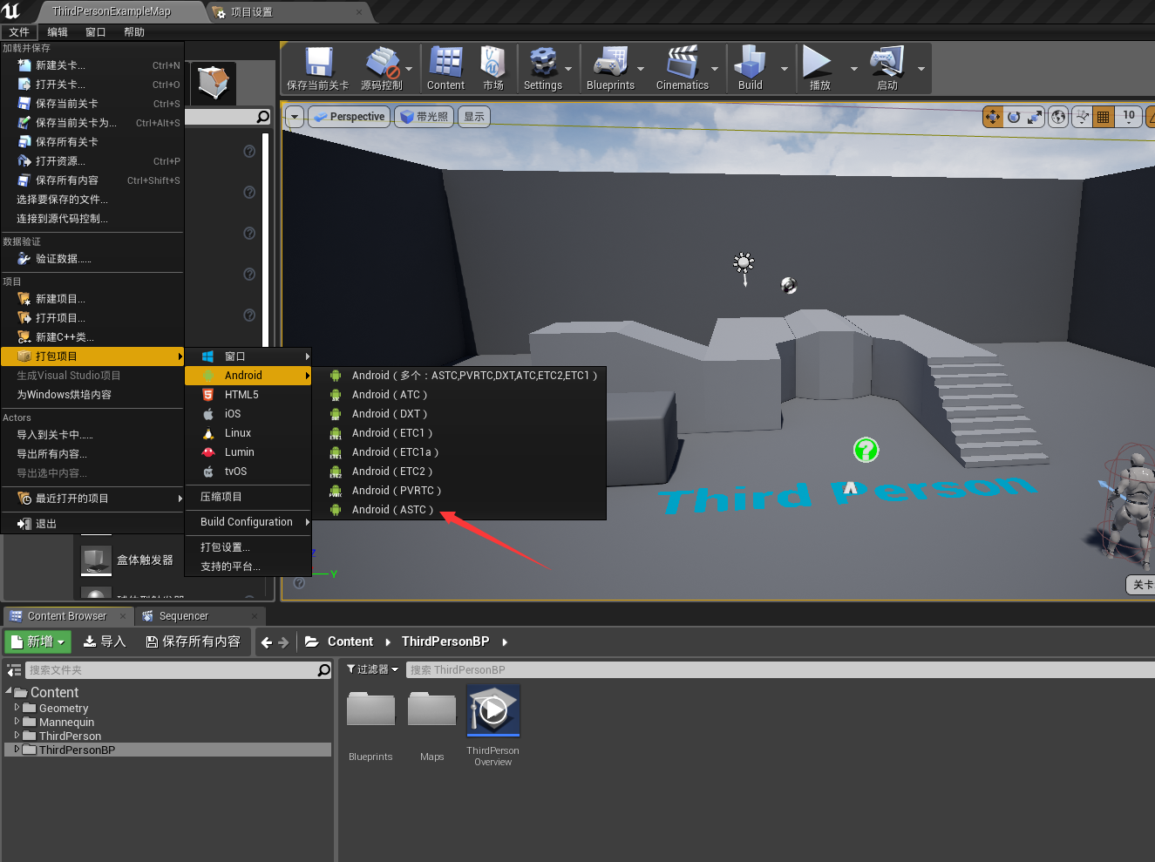1155x862 pixels.
Task: Toggle sources panel icon beside folder search
Action: (14, 670)
